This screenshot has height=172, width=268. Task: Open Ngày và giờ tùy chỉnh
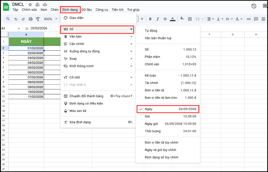pyautogui.click(x=168, y=150)
